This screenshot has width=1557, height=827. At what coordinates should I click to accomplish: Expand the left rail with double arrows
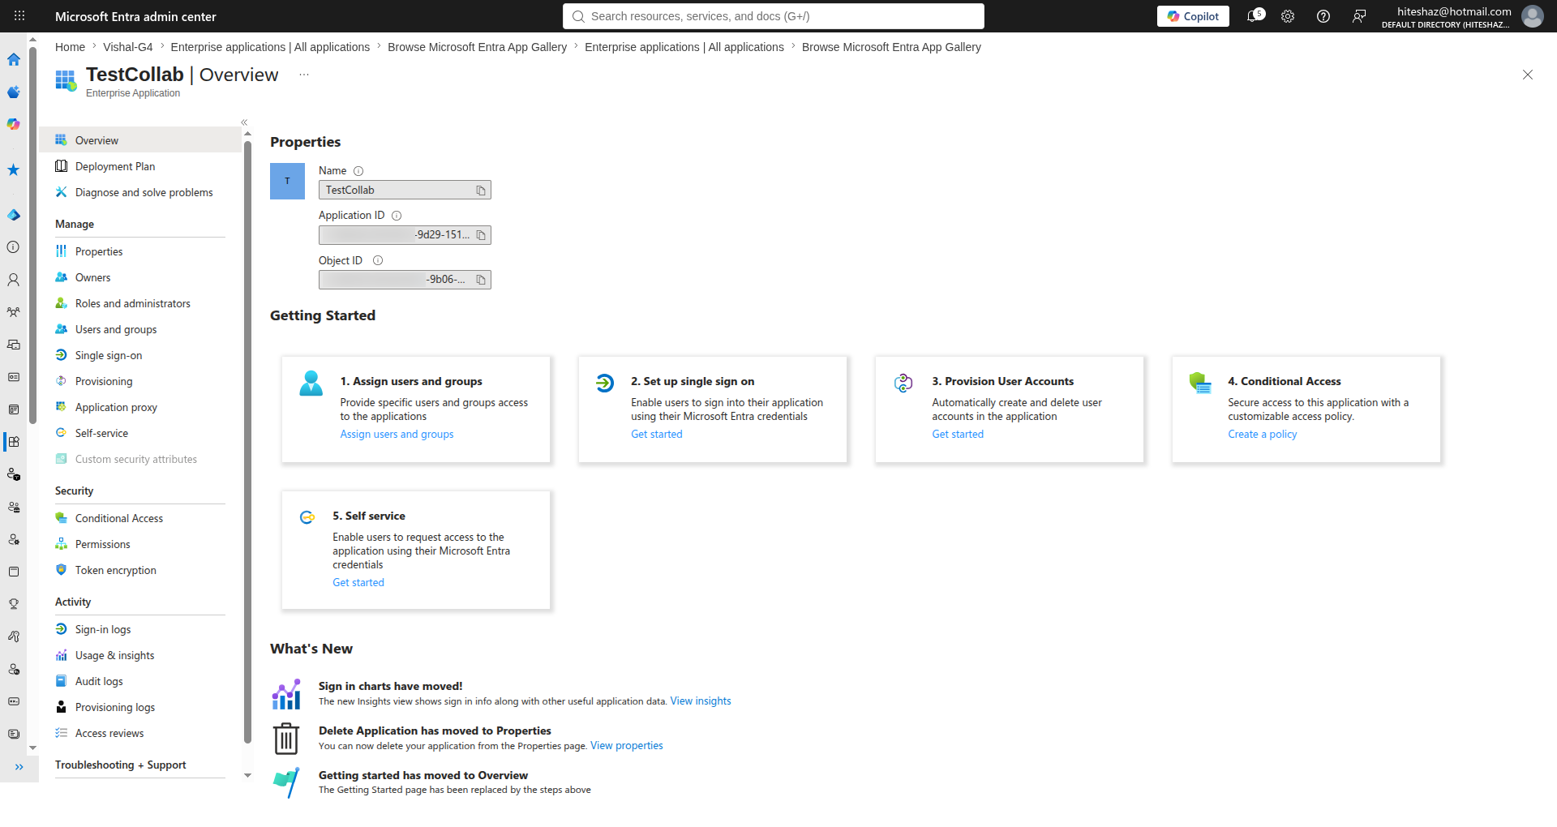(19, 766)
